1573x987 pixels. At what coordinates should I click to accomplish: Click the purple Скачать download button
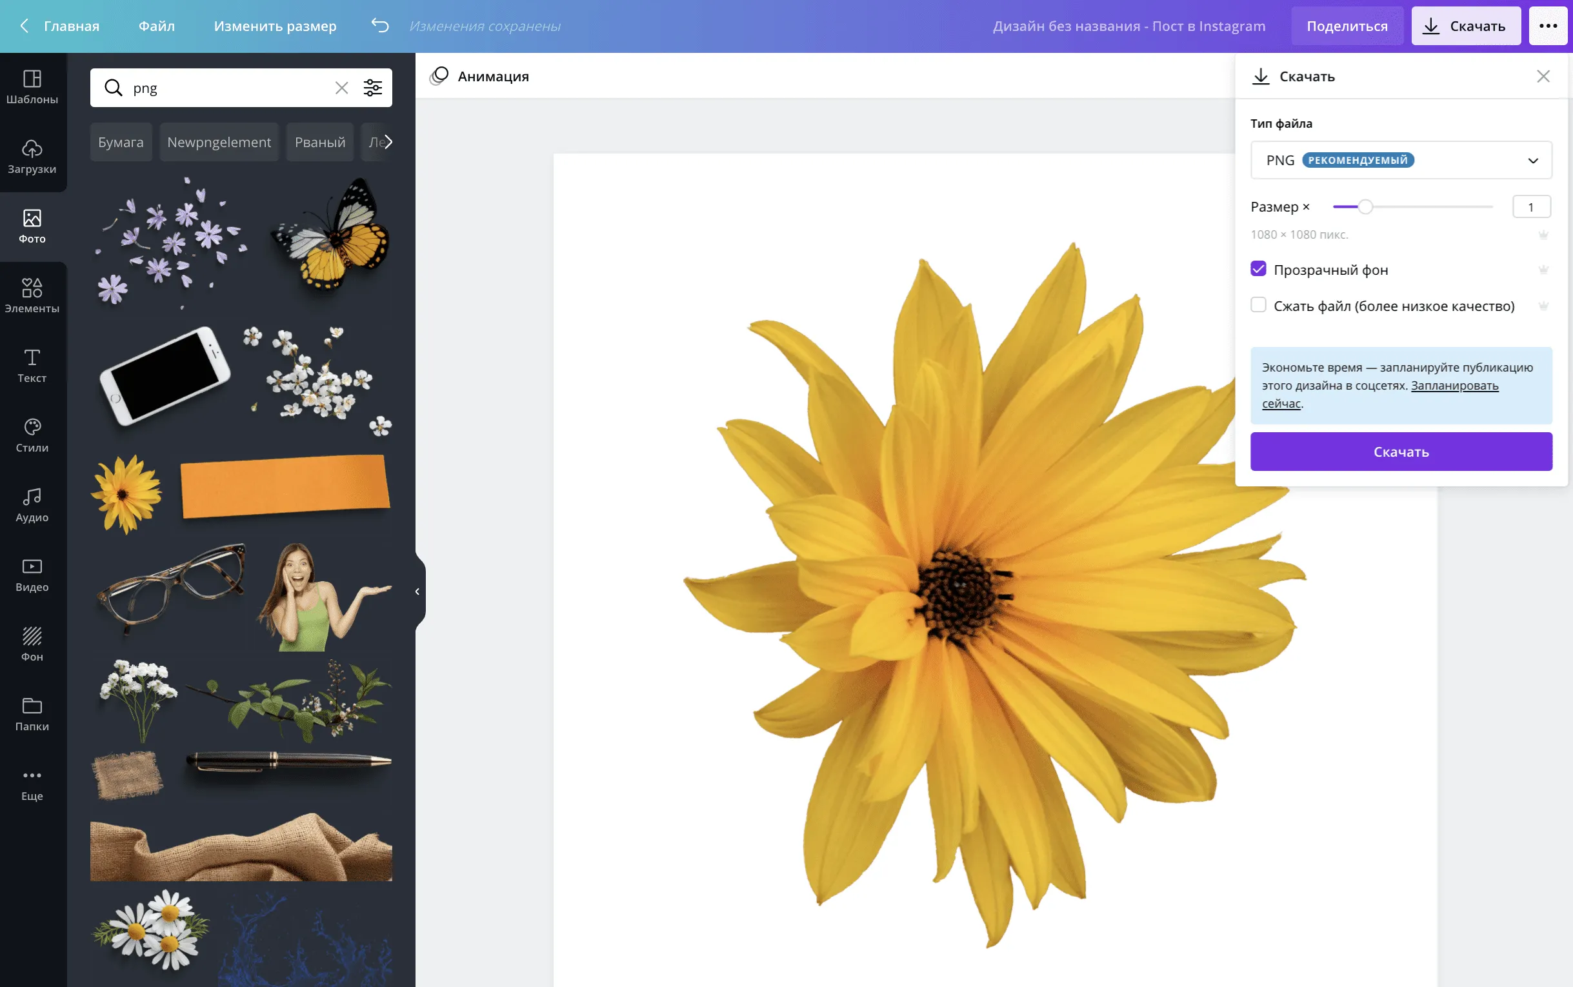click(x=1401, y=451)
